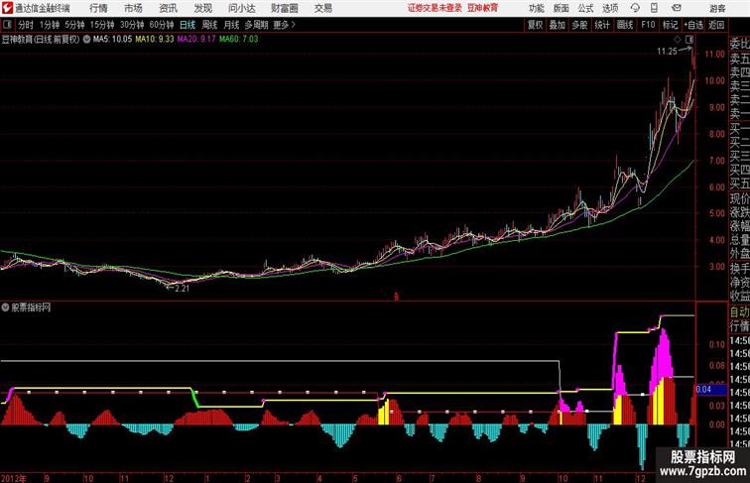750x483 pixels.
Task: Switch to the 1分钟 period
Action: (49, 25)
